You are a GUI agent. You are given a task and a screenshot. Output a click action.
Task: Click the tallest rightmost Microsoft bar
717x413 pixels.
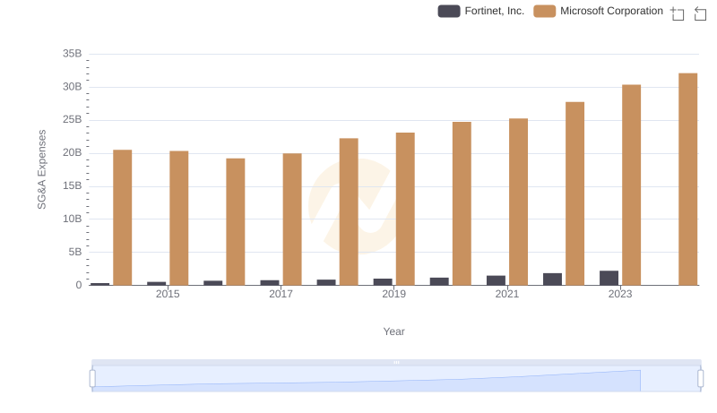click(687, 179)
